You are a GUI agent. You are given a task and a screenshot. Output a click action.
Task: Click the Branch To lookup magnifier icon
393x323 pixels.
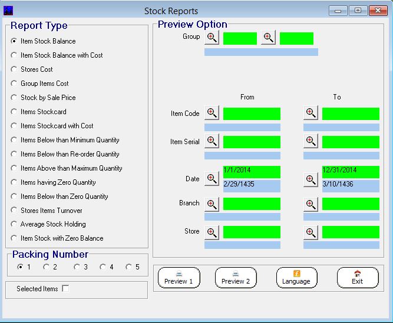coord(311,204)
